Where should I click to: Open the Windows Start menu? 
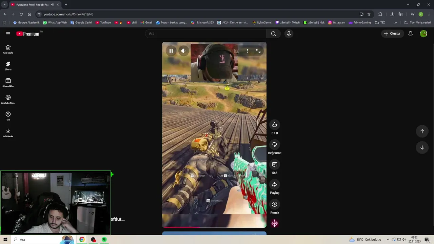(x=5, y=240)
